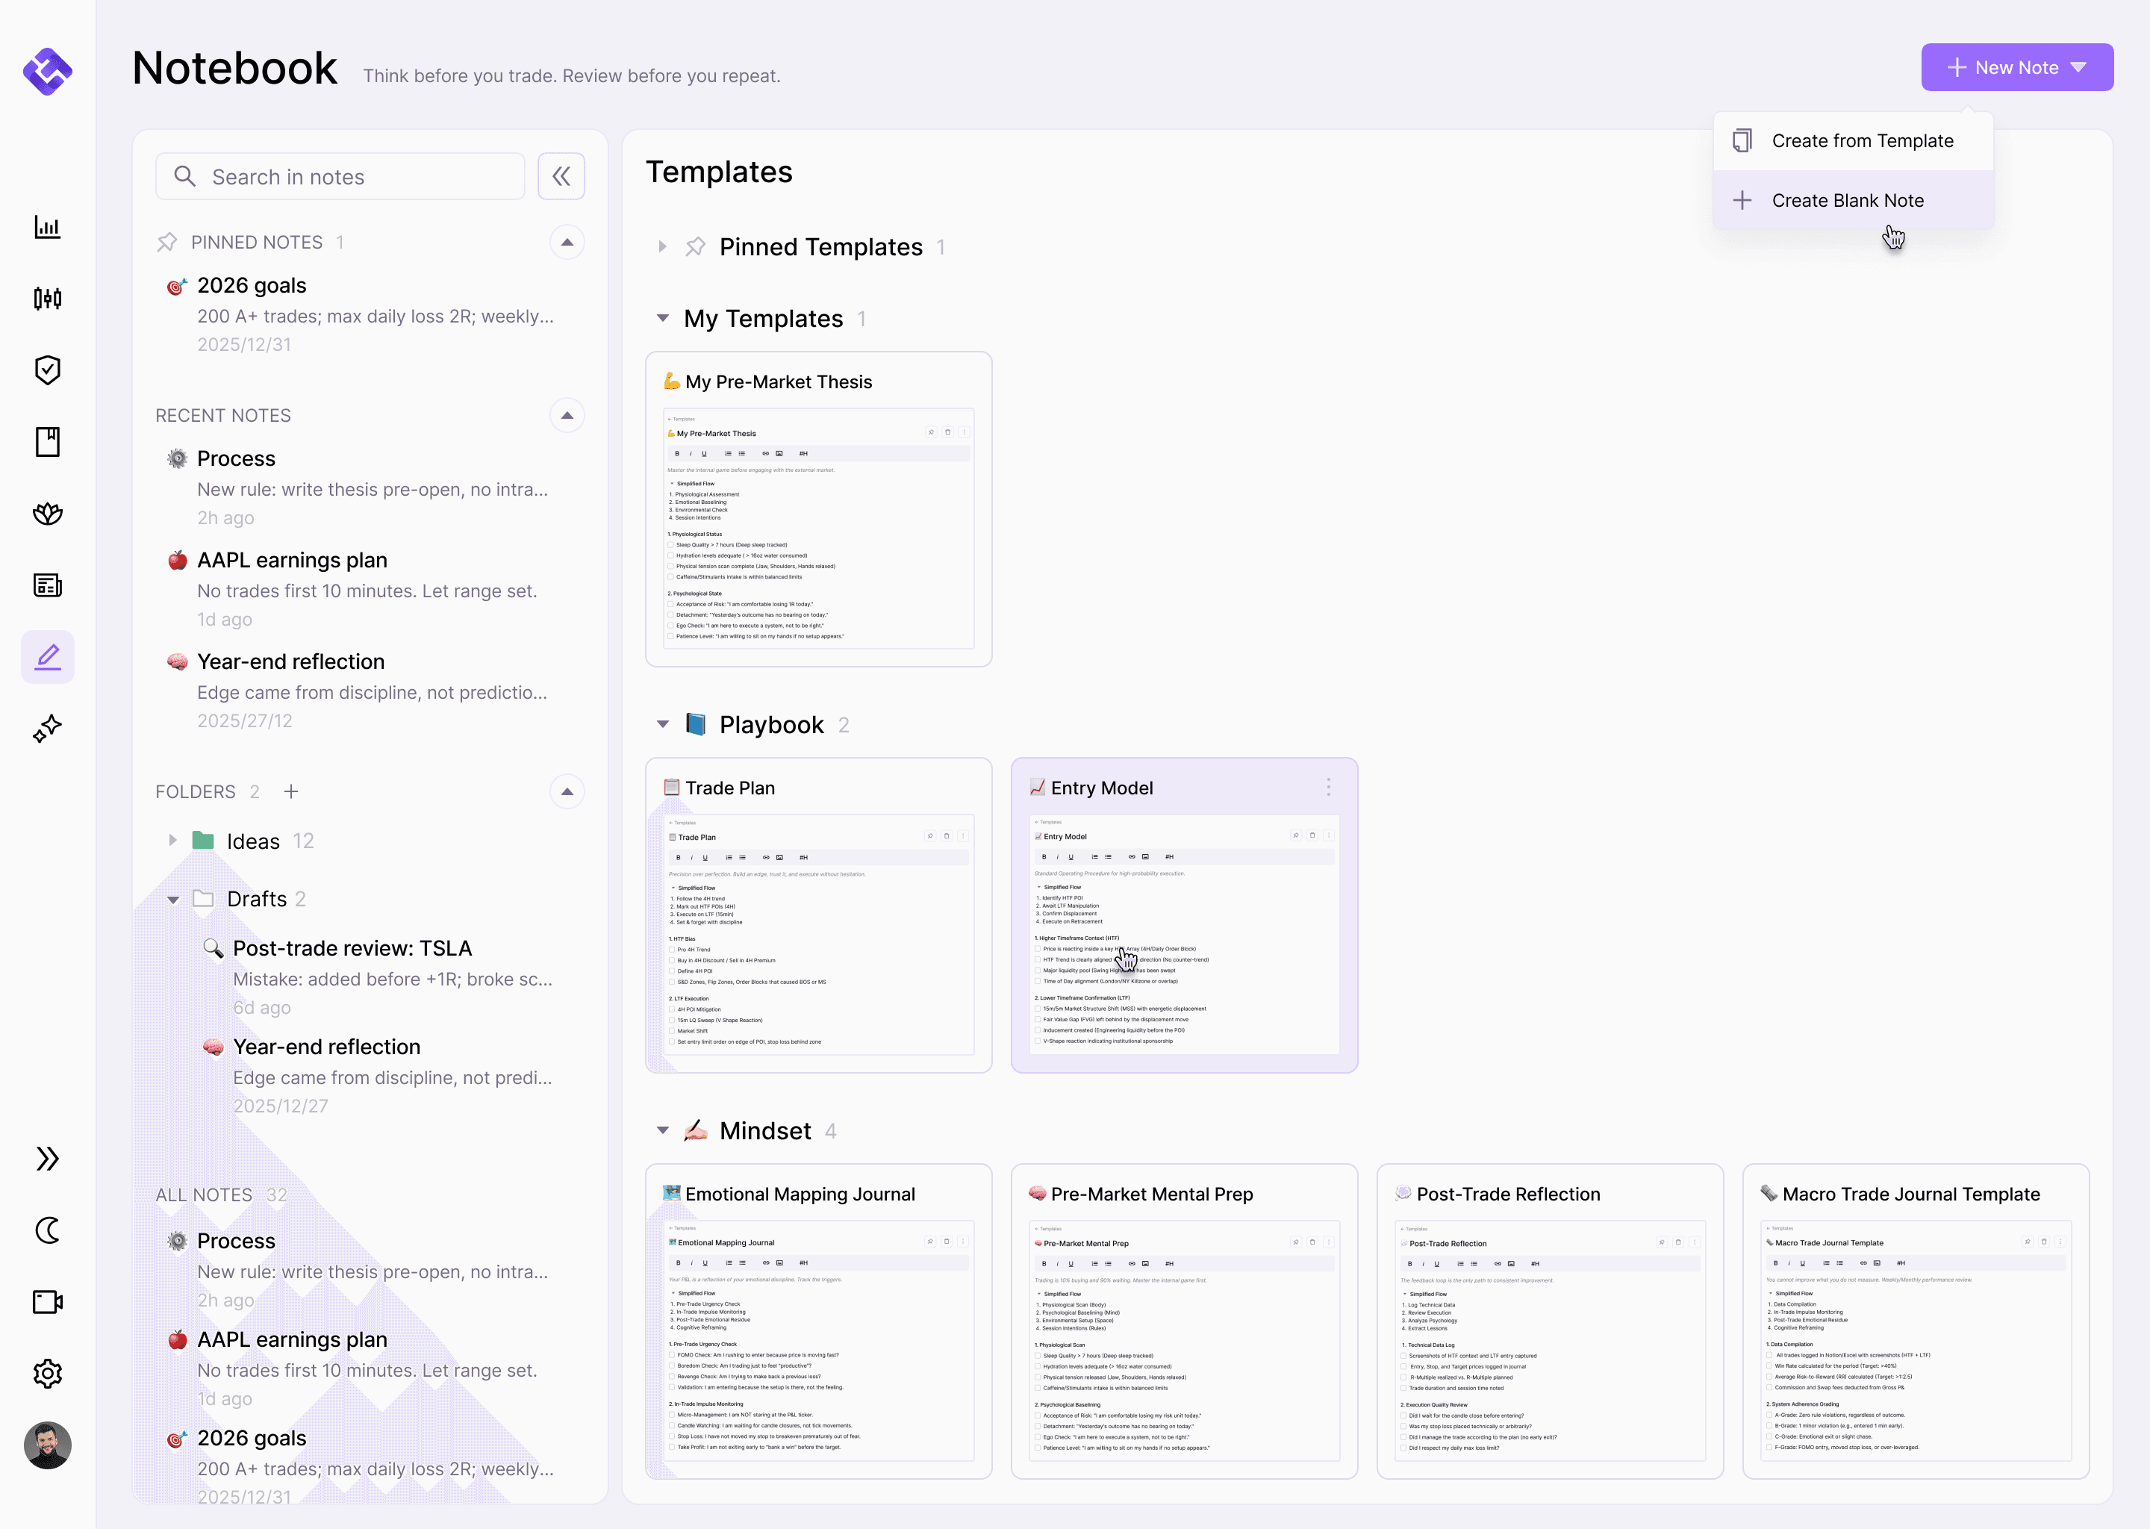Expand the sidebar with double arrow icon
Viewport: 2150px width, 1529px height.
click(x=47, y=1158)
